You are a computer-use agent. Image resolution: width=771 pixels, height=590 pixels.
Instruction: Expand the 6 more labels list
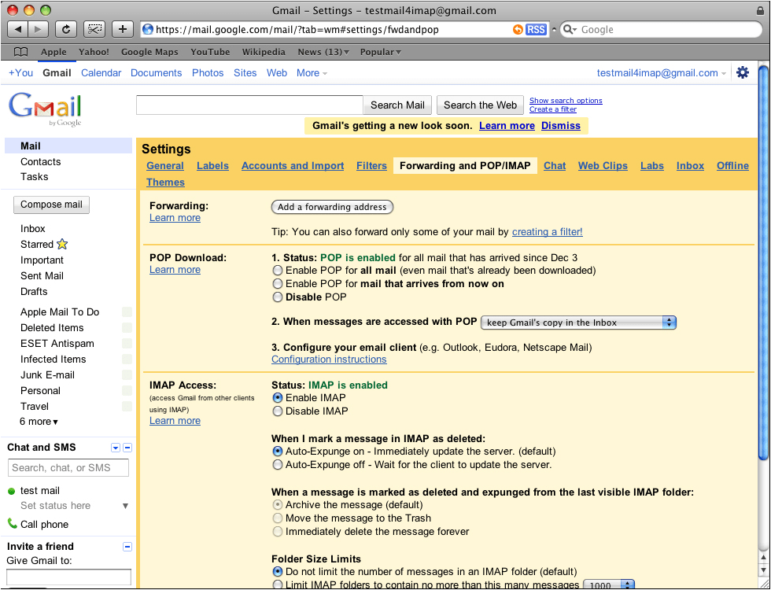tap(35, 422)
